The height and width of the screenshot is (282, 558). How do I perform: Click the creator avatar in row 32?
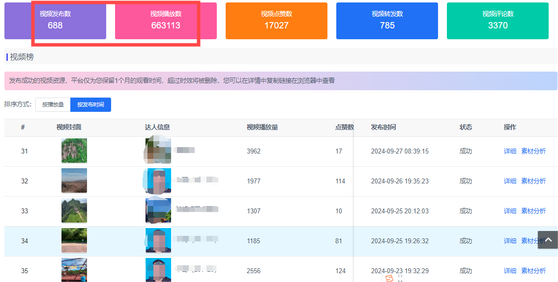[x=158, y=181]
